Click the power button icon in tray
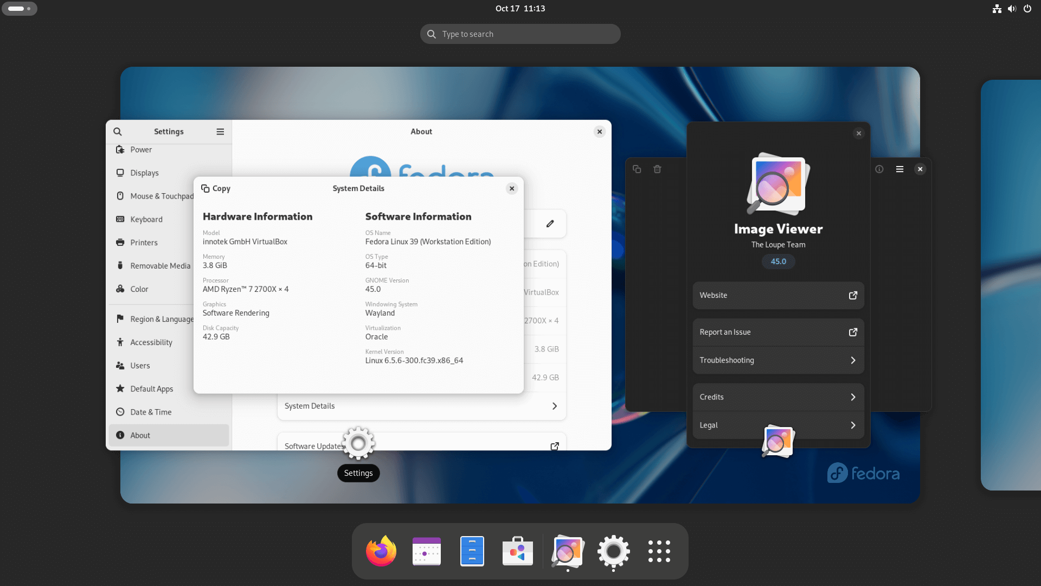 1027,8
